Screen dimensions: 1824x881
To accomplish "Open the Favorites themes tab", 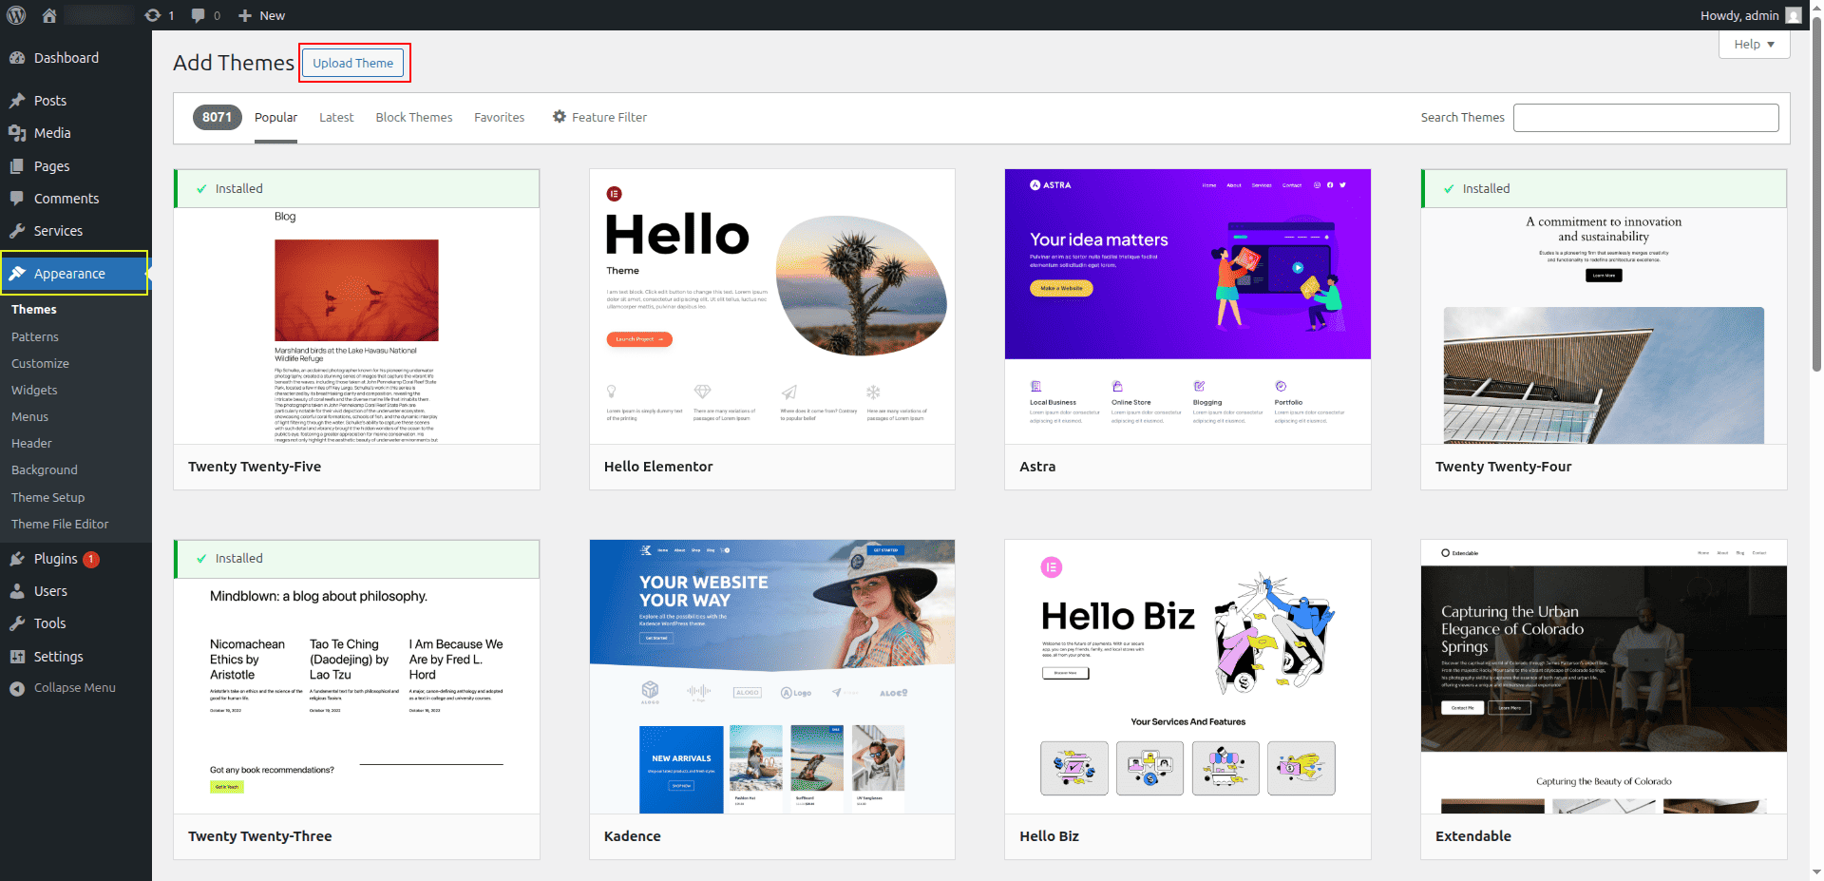I will (499, 118).
